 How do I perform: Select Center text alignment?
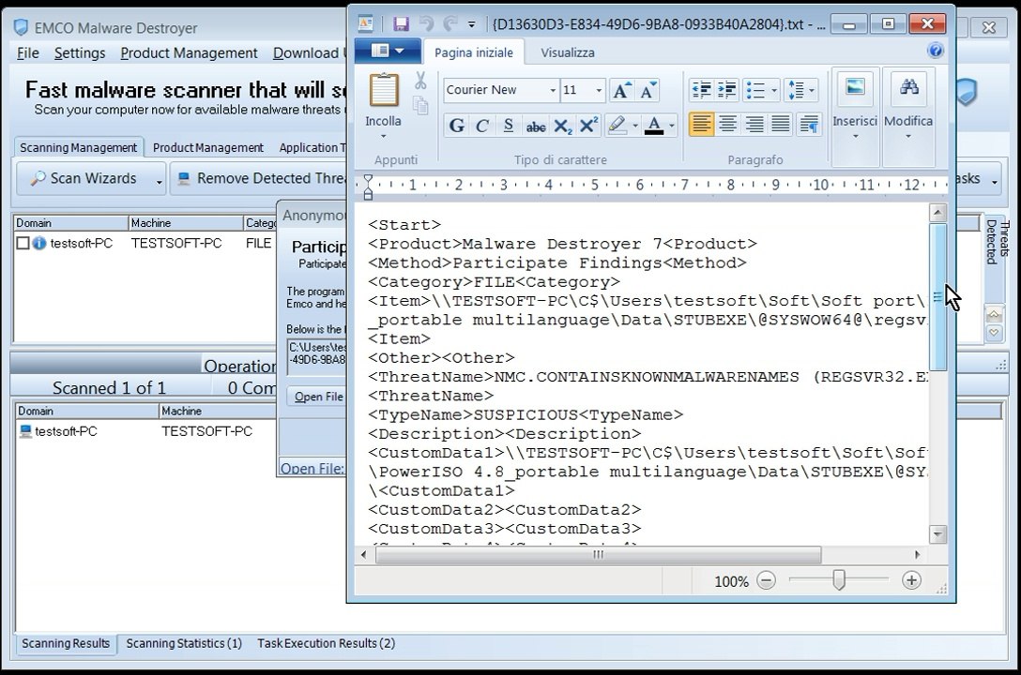tap(728, 124)
